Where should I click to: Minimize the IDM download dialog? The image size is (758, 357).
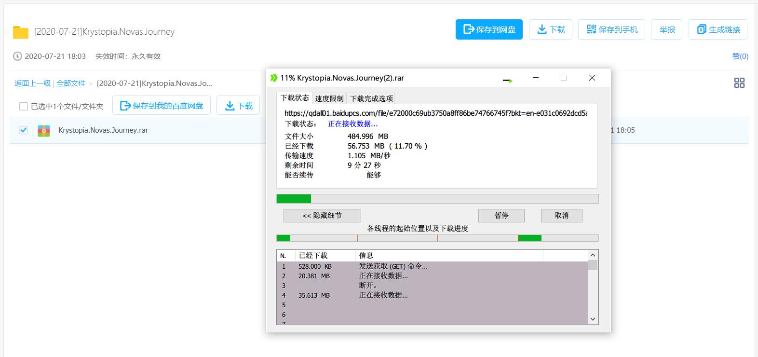pyautogui.click(x=535, y=78)
